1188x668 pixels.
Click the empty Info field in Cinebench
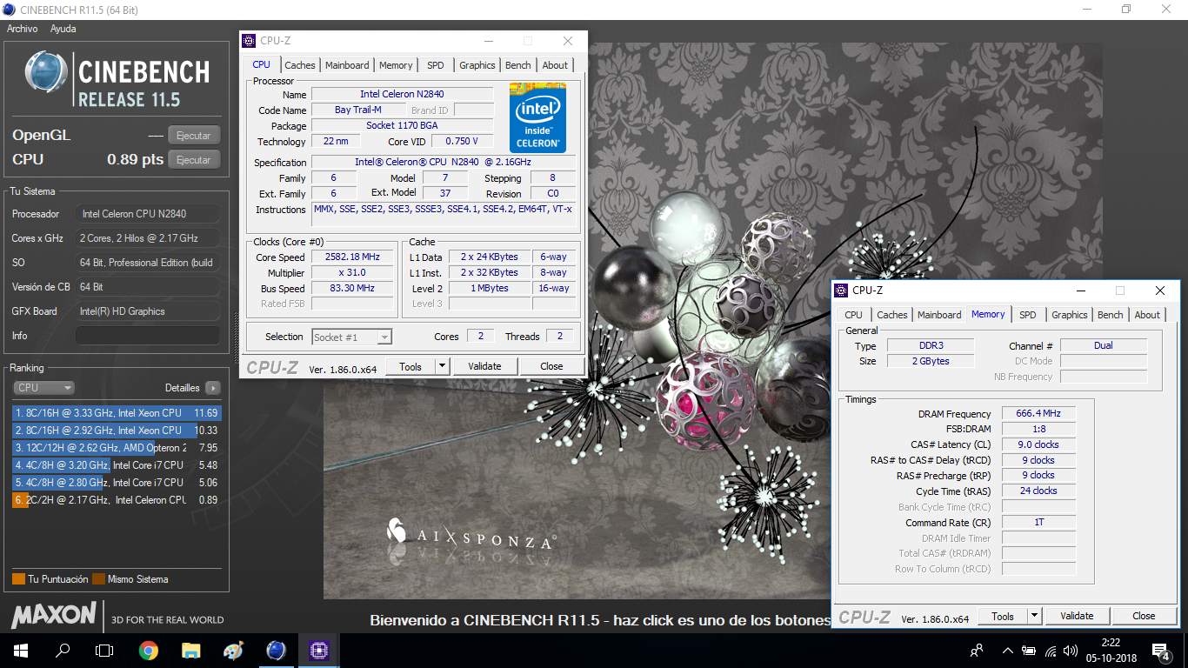click(148, 336)
